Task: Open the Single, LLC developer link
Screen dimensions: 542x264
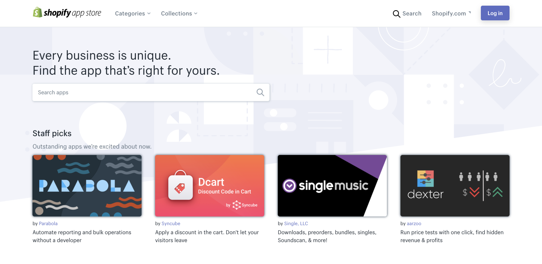Action: point(296,224)
